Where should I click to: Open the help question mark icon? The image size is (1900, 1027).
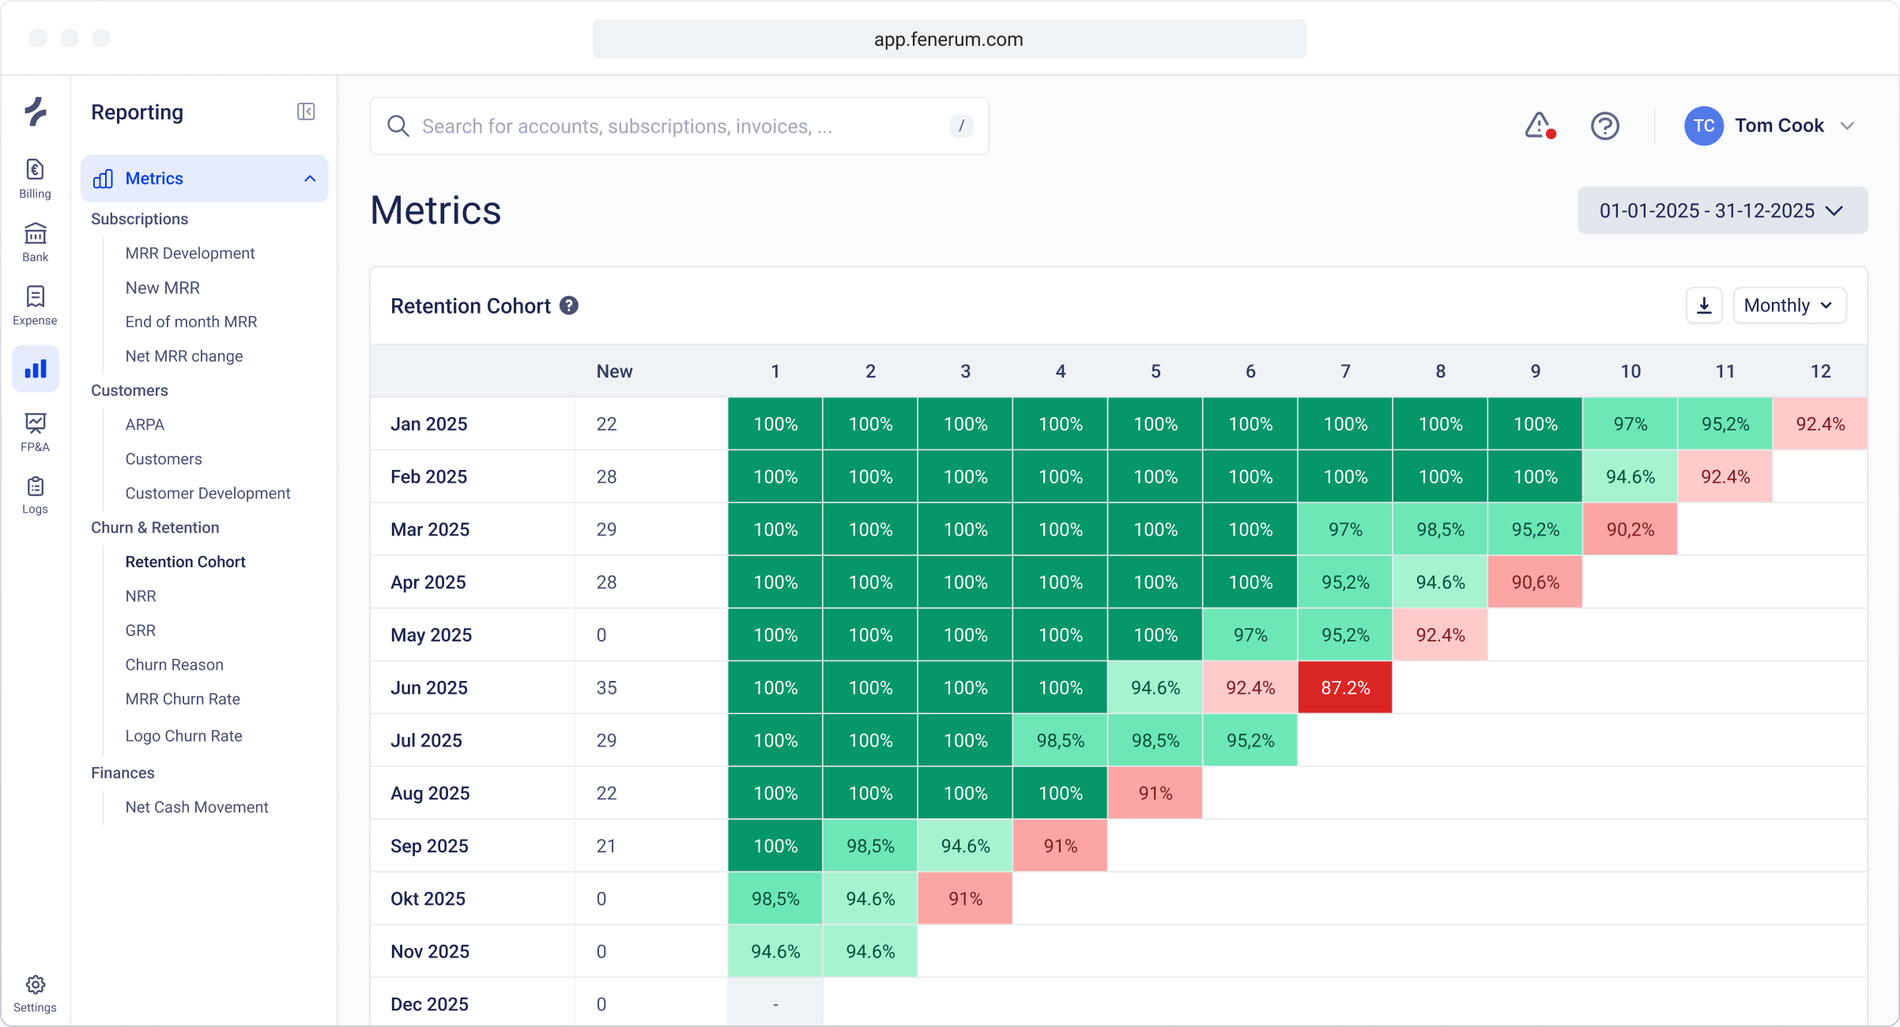1604,126
